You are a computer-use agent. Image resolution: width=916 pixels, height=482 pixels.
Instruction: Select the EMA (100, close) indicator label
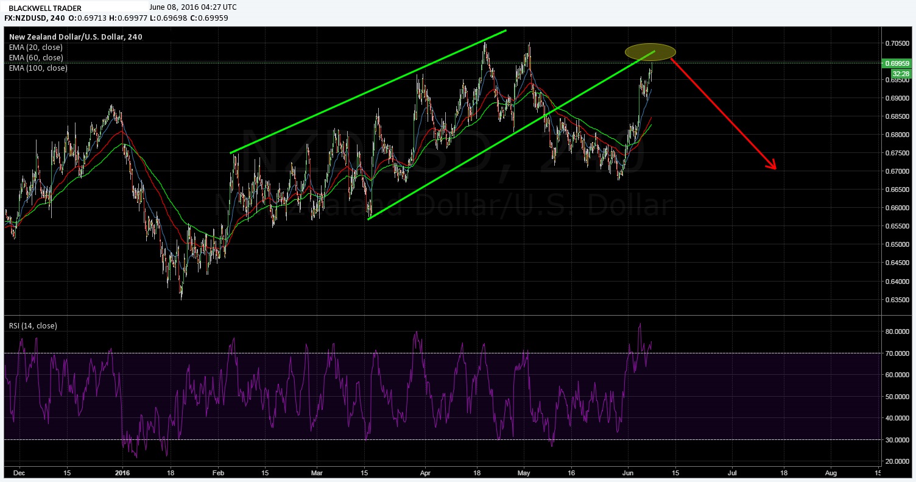(38, 68)
